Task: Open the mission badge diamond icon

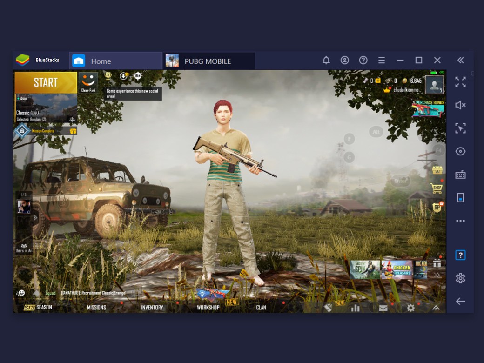Action: click(x=22, y=131)
